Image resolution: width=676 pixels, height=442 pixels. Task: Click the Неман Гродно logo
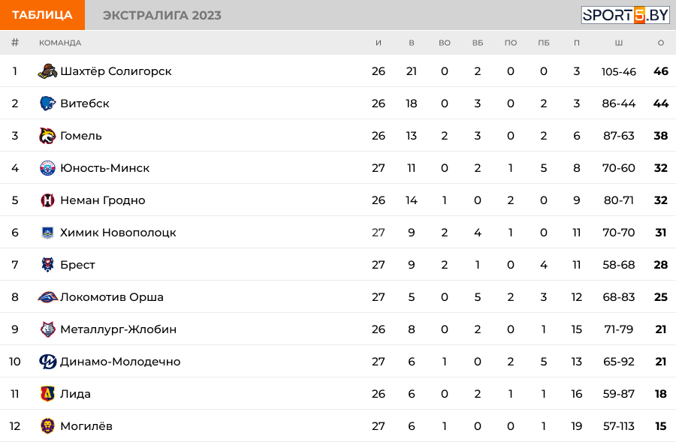47,200
